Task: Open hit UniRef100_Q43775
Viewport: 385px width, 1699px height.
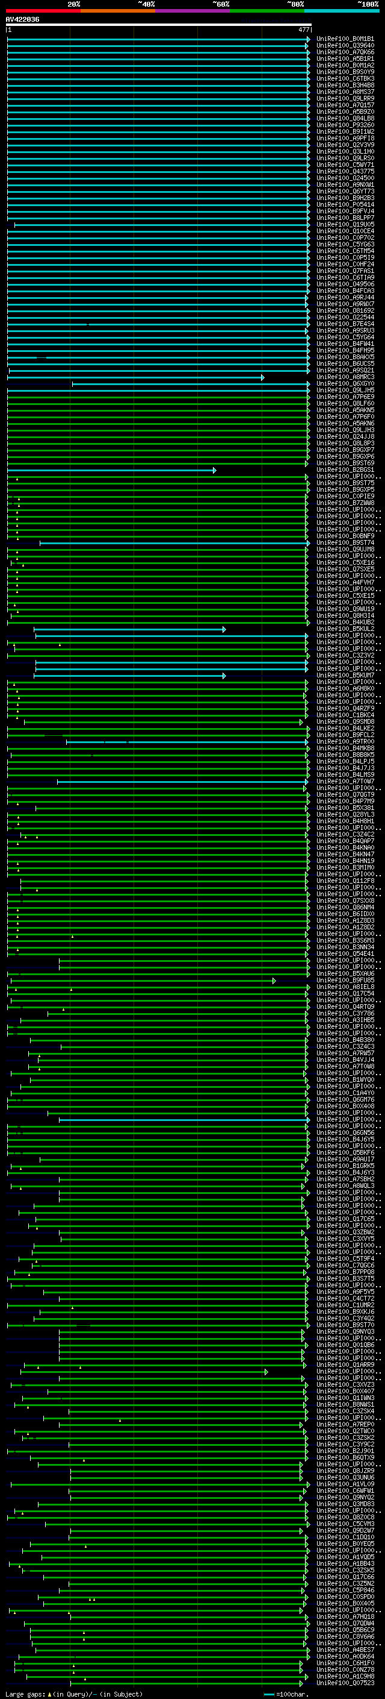Action: (345, 172)
